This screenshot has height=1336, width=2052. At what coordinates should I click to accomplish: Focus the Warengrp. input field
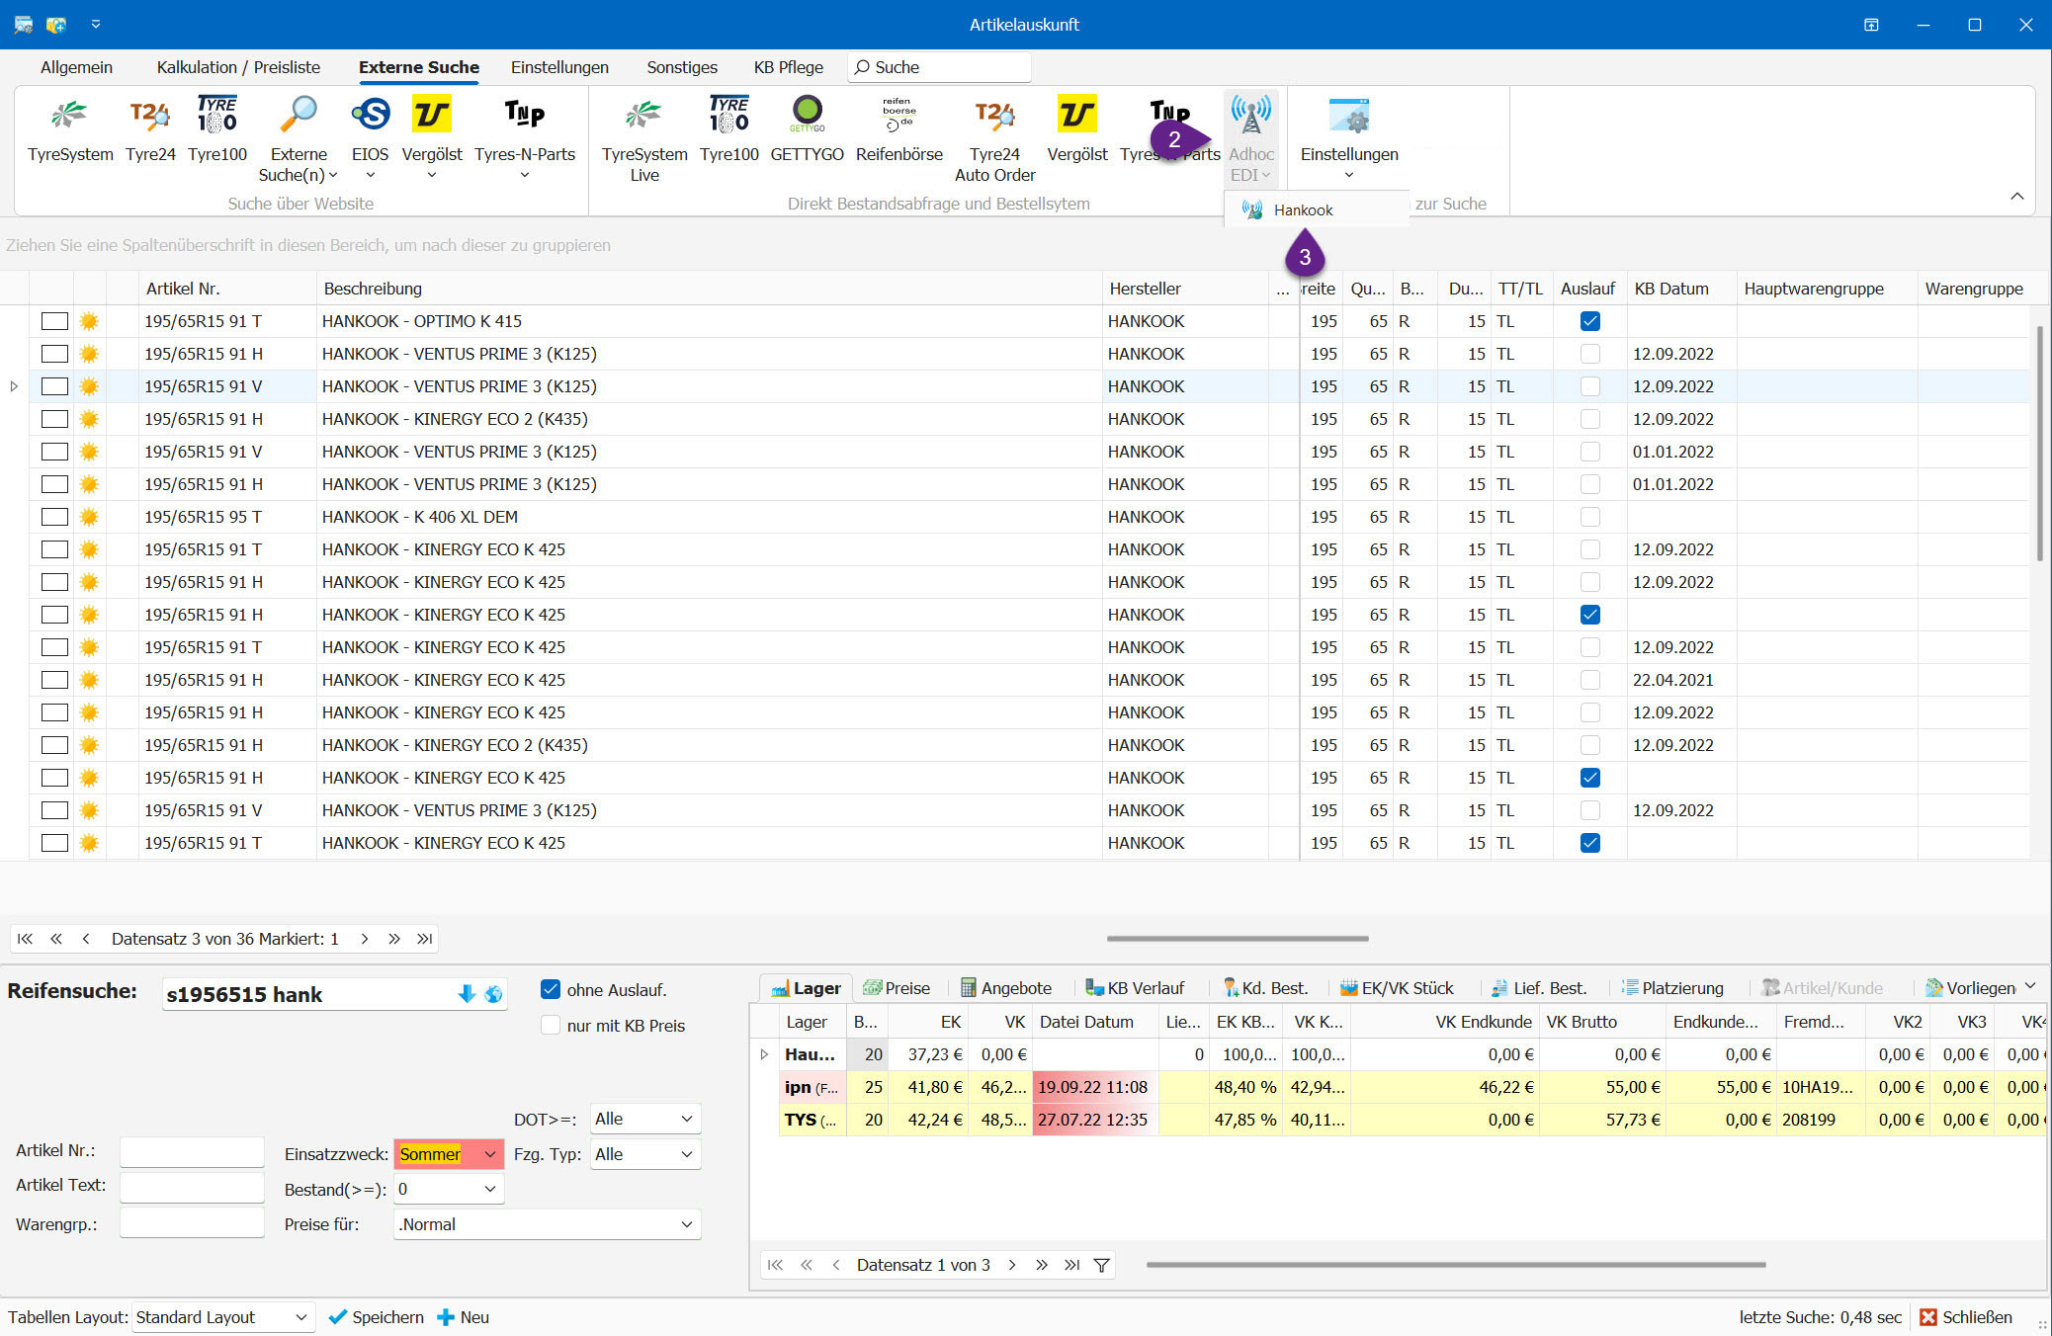point(192,1223)
